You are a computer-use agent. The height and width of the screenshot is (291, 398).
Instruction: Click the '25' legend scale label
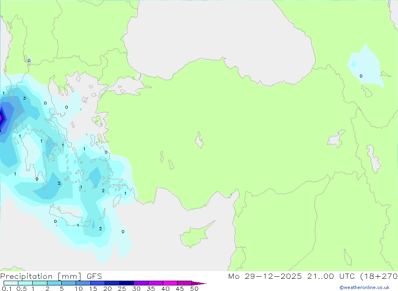(122, 289)
